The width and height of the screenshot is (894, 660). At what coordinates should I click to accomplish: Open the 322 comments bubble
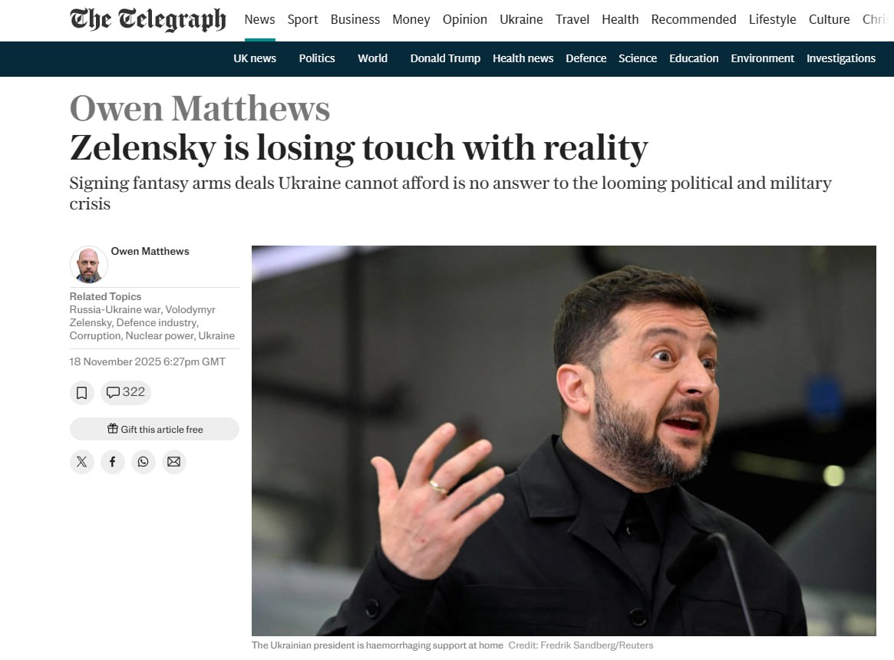[x=126, y=392]
